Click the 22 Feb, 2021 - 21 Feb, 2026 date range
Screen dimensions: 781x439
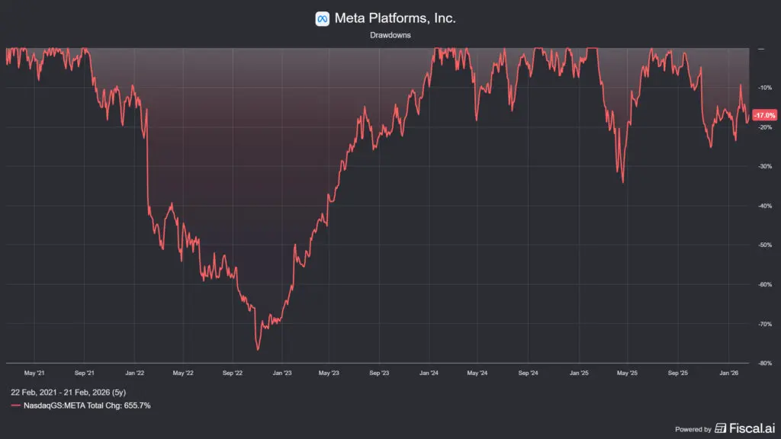tap(69, 392)
